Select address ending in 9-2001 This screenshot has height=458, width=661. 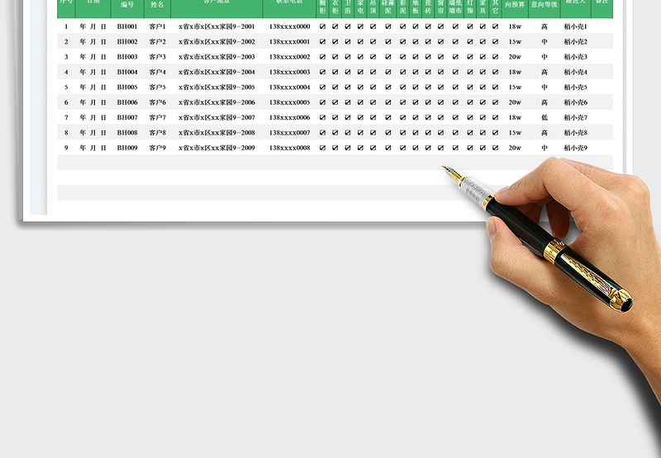pyautogui.click(x=216, y=26)
